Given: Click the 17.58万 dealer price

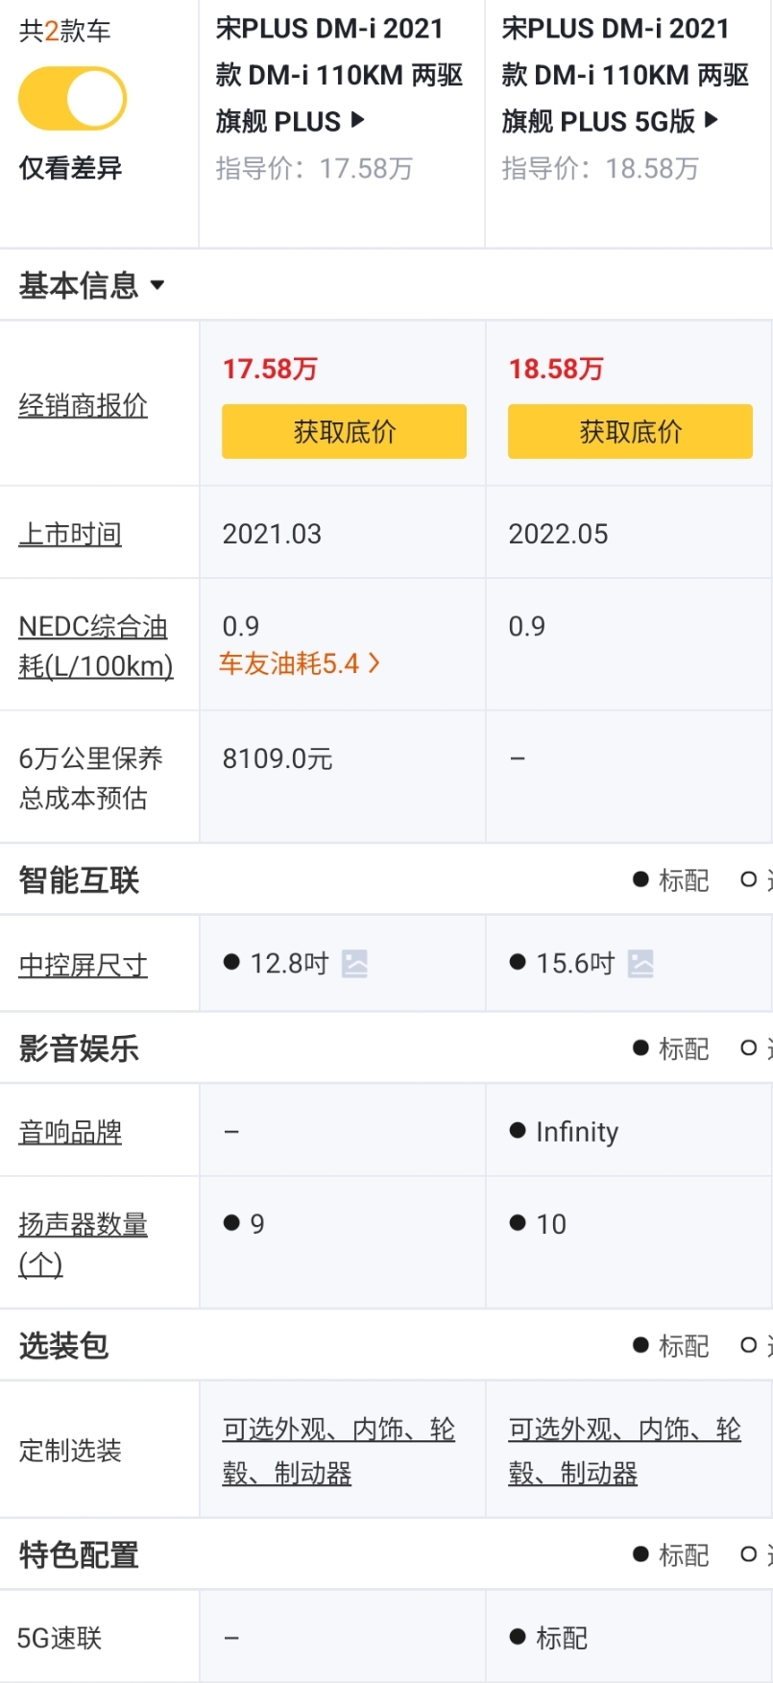Looking at the screenshot, I should pyautogui.click(x=270, y=369).
